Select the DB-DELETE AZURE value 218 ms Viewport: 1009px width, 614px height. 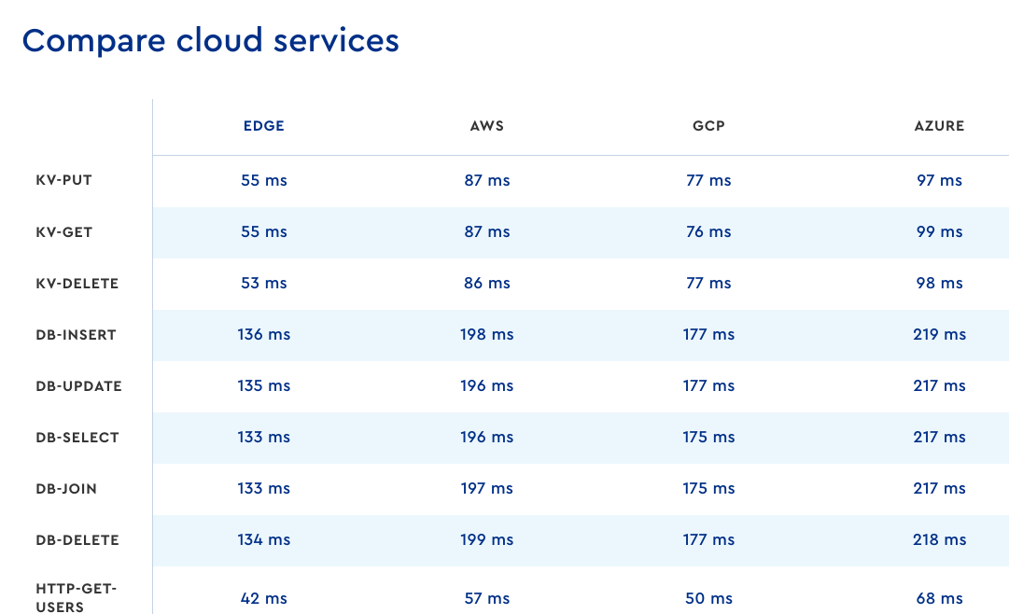[940, 540]
